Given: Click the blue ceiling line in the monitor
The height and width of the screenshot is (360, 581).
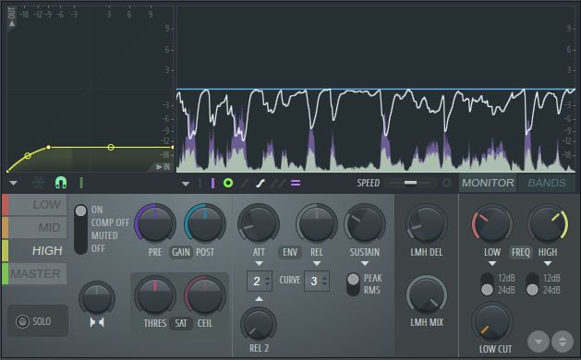Looking at the screenshot, I should (376, 90).
